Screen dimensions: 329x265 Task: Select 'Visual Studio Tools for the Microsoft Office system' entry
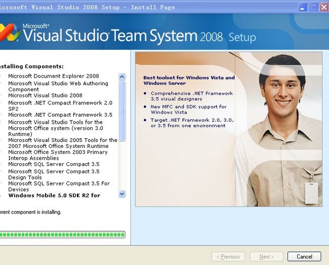coord(56,128)
